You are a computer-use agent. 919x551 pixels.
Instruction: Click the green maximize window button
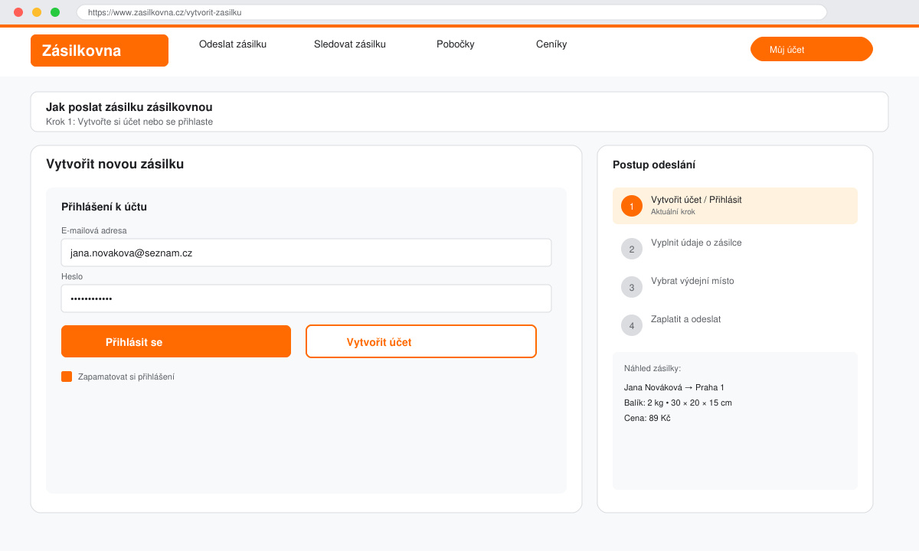[x=55, y=12]
